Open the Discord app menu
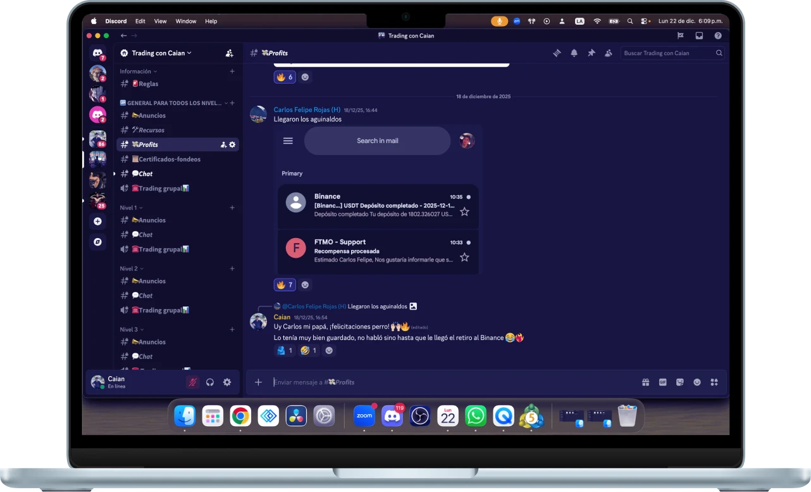 (116, 21)
